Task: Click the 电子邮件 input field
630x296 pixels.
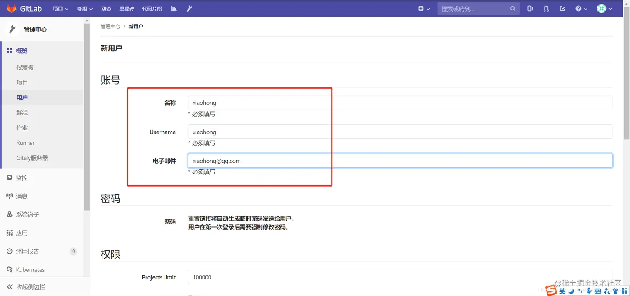Action: pyautogui.click(x=400, y=161)
